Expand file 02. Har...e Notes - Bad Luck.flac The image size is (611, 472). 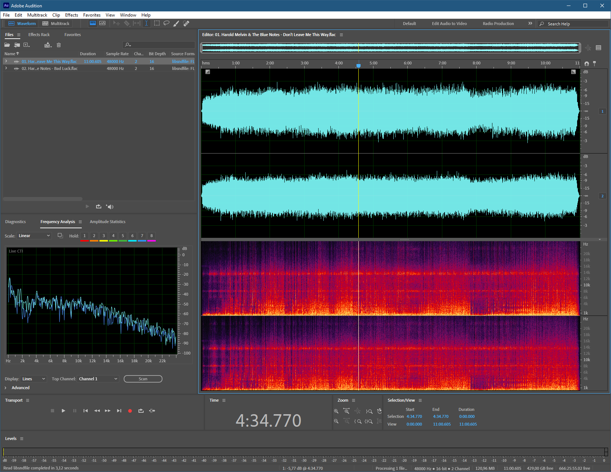pos(6,68)
